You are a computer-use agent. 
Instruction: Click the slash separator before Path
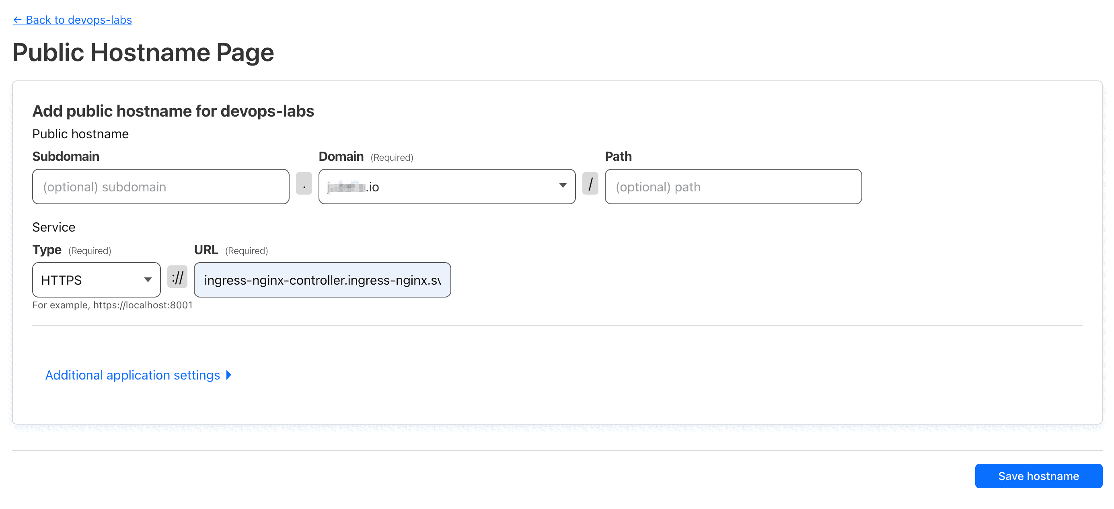pos(590,184)
